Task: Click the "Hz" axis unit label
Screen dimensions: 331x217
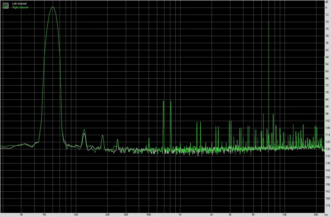Action: pos(327,215)
